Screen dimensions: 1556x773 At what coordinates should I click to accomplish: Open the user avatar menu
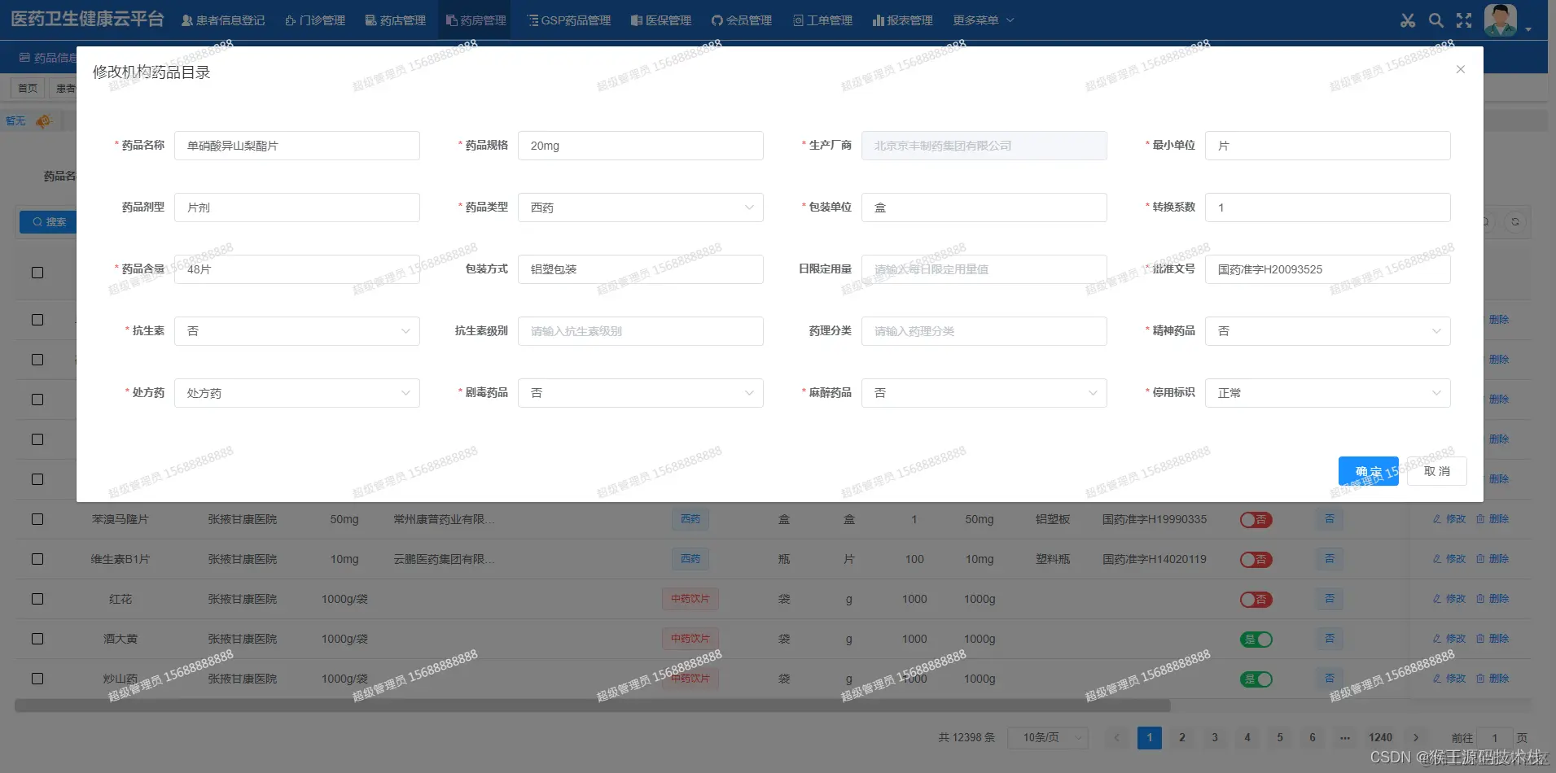click(1501, 20)
